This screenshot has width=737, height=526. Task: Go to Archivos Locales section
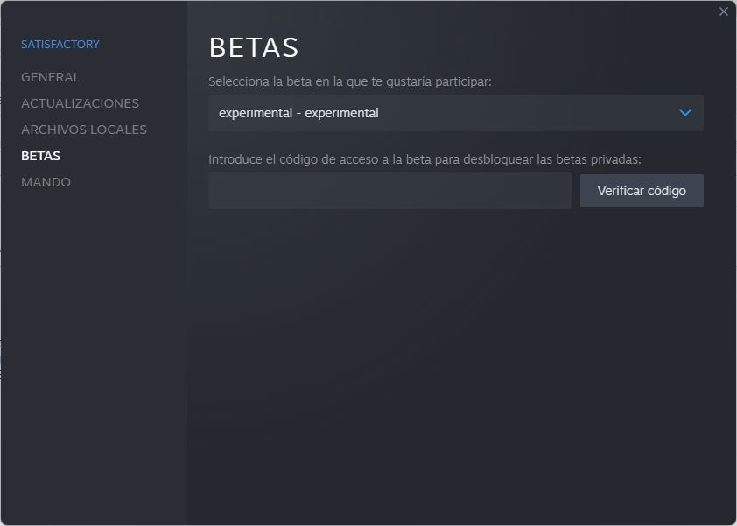(x=83, y=130)
